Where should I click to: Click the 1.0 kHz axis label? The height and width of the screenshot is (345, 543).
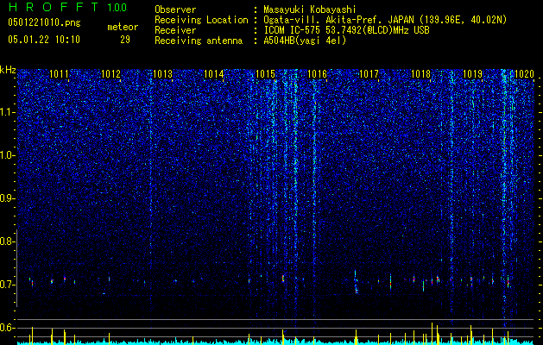7,155
